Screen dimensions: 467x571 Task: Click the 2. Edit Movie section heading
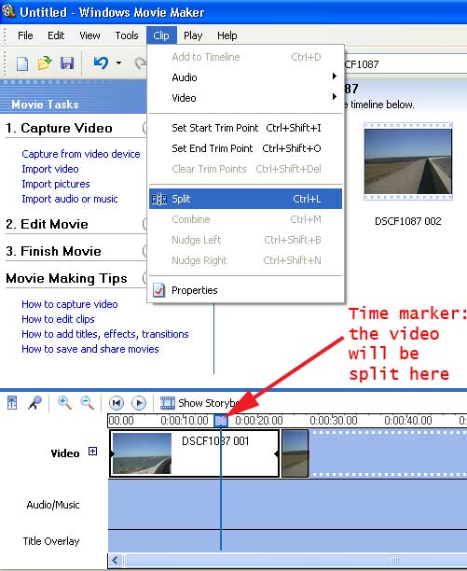[x=47, y=224]
